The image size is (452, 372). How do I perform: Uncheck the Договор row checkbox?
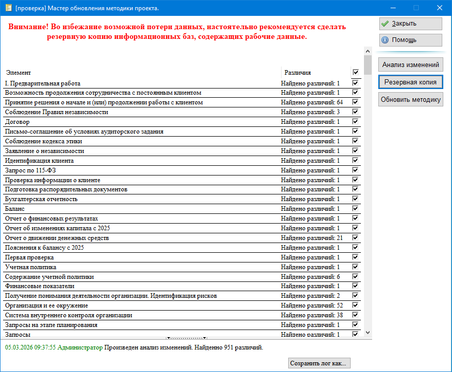[356, 122]
